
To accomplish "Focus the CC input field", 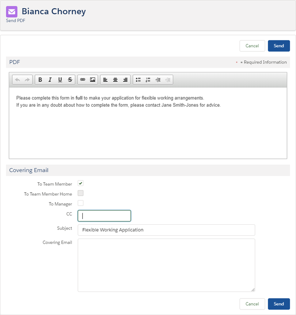I will tap(104, 216).
